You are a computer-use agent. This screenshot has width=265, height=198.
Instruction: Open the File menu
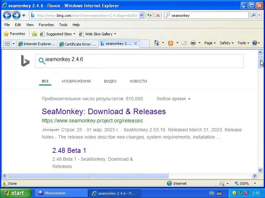[7, 25]
